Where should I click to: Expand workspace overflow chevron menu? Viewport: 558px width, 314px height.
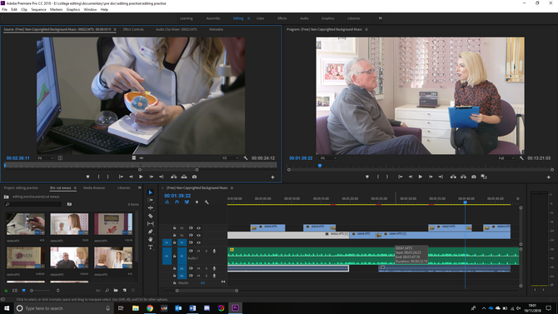(381, 18)
